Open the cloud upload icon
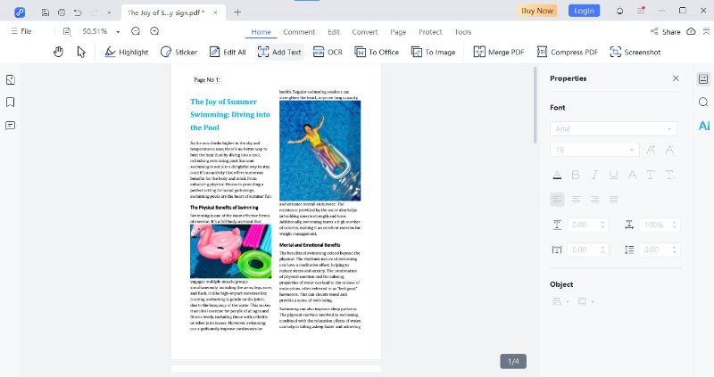Viewport: 714px width, 377px height. coord(691,31)
